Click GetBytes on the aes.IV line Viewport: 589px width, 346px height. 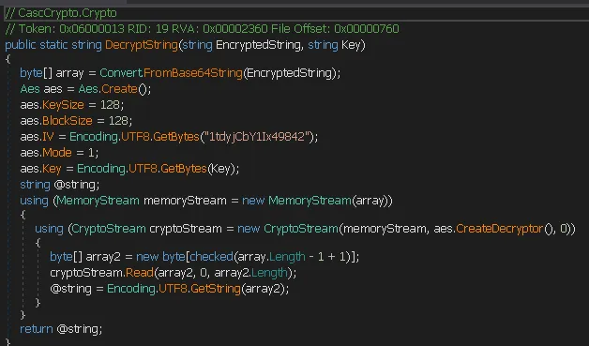176,137
